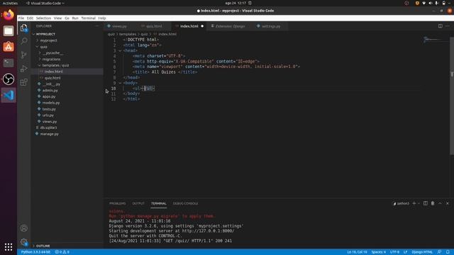Open Activities overview in top bar
The image size is (454, 255).
tap(10, 3)
